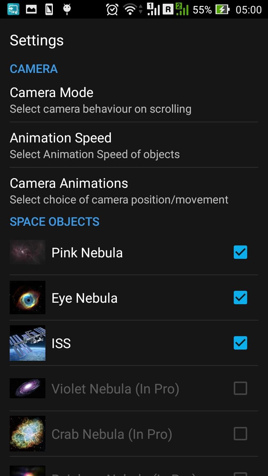
Task: Select the Crab Nebula (In Pro) entry
Action: click(x=112, y=434)
